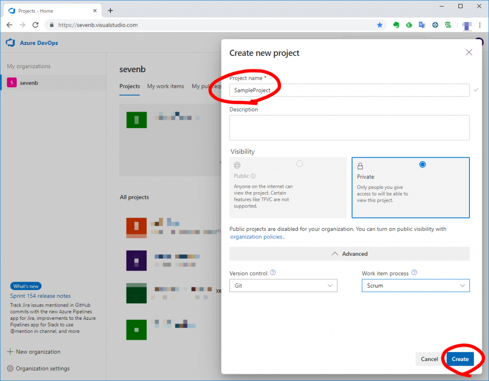Click the Public info icon
Screen dimensions: 489x381
(253, 176)
